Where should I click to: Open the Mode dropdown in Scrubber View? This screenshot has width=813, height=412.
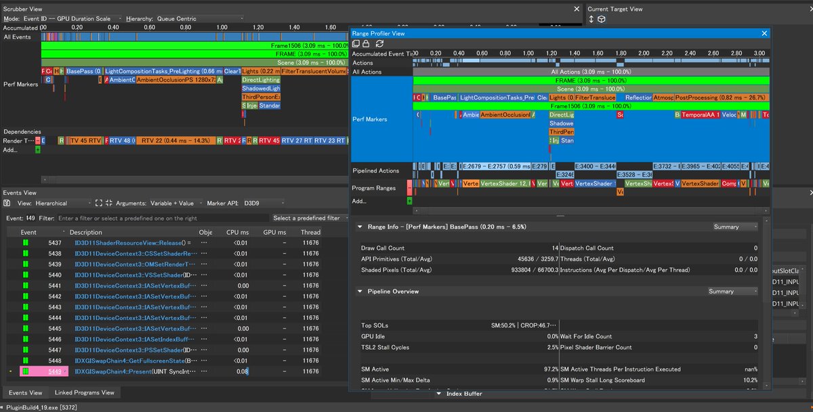(x=73, y=18)
